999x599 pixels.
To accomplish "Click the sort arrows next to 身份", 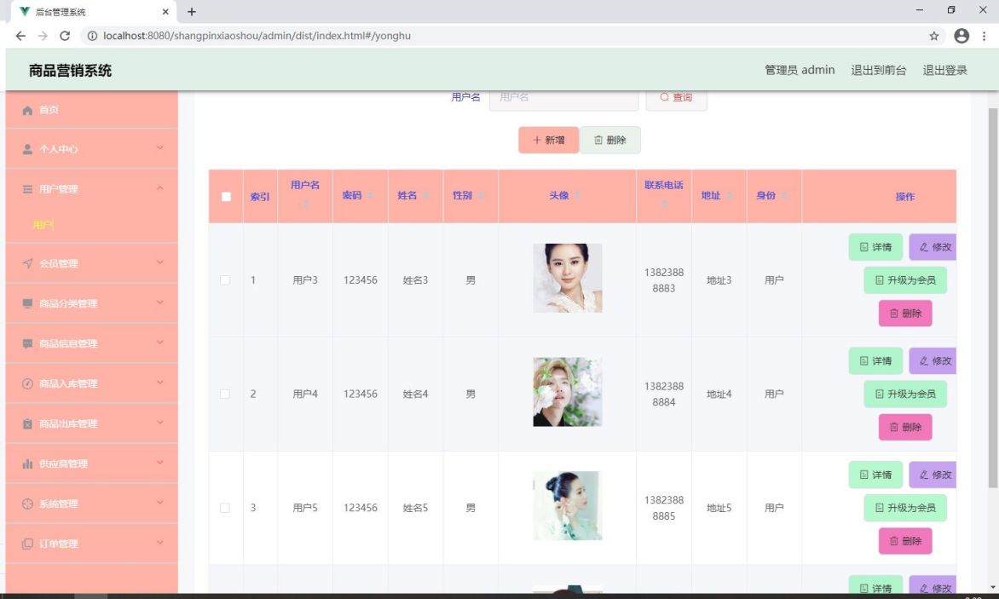I will [784, 195].
